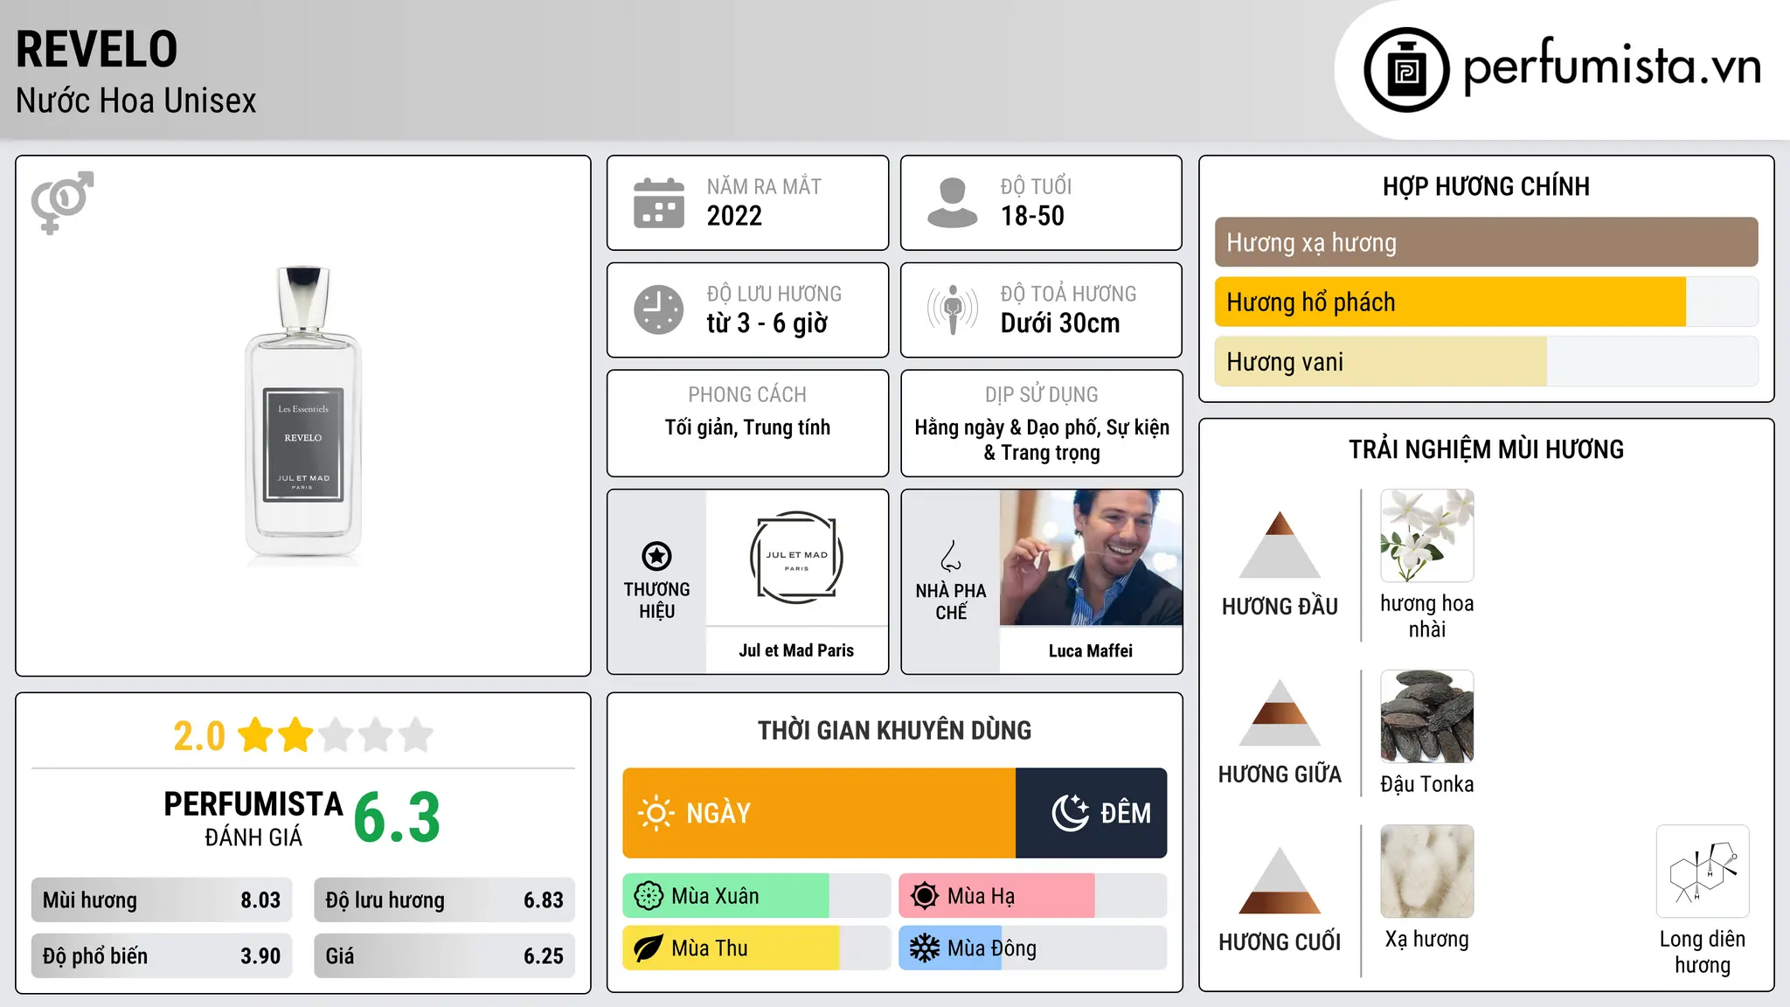Click the note label Đậu Tonka

tap(1427, 784)
